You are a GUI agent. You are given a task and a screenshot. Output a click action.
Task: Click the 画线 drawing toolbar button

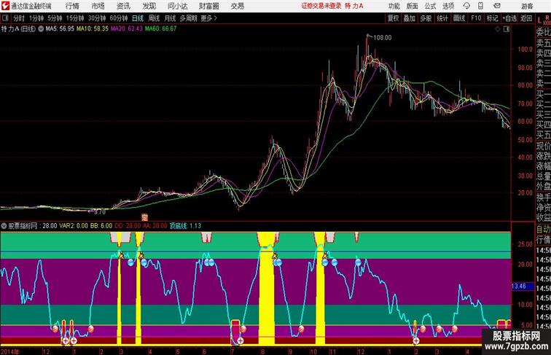459,18
